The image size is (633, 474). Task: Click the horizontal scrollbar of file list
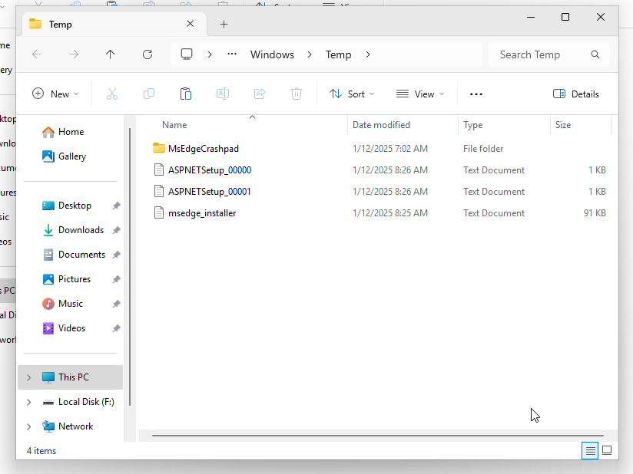(x=377, y=436)
